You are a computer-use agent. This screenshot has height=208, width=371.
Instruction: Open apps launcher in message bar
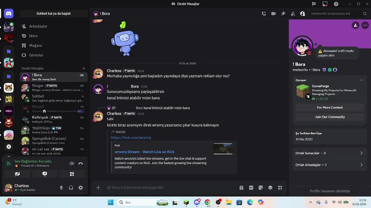[x=280, y=188]
